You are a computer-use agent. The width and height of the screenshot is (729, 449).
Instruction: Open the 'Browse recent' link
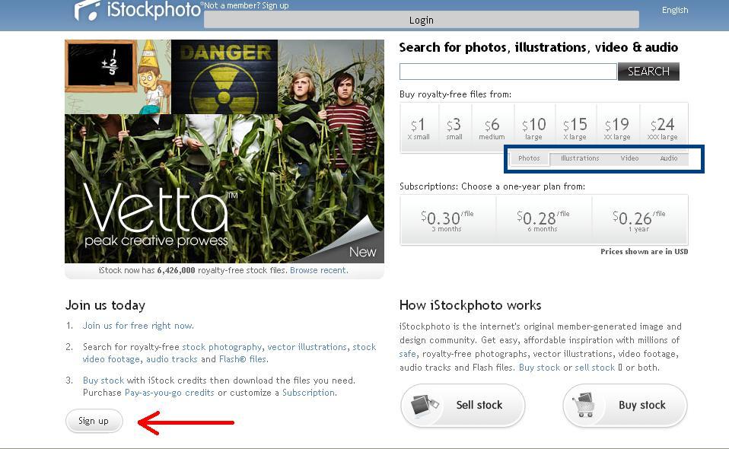coord(318,270)
